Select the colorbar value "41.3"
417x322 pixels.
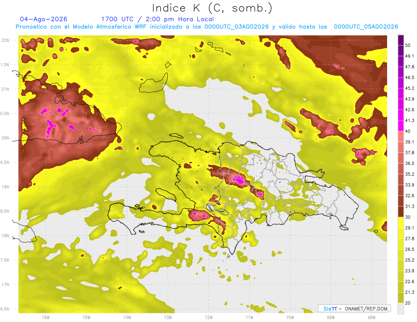[x=409, y=121]
